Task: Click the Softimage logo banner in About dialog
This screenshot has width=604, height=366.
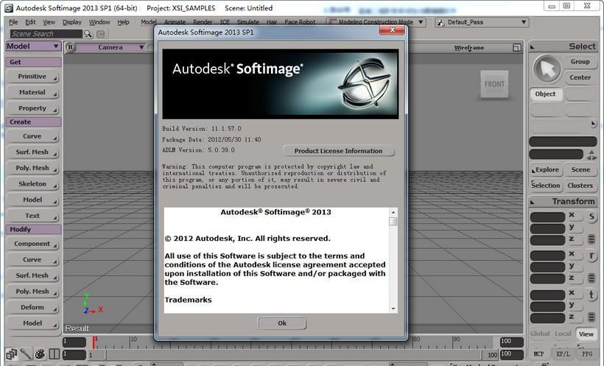Action: point(281,84)
